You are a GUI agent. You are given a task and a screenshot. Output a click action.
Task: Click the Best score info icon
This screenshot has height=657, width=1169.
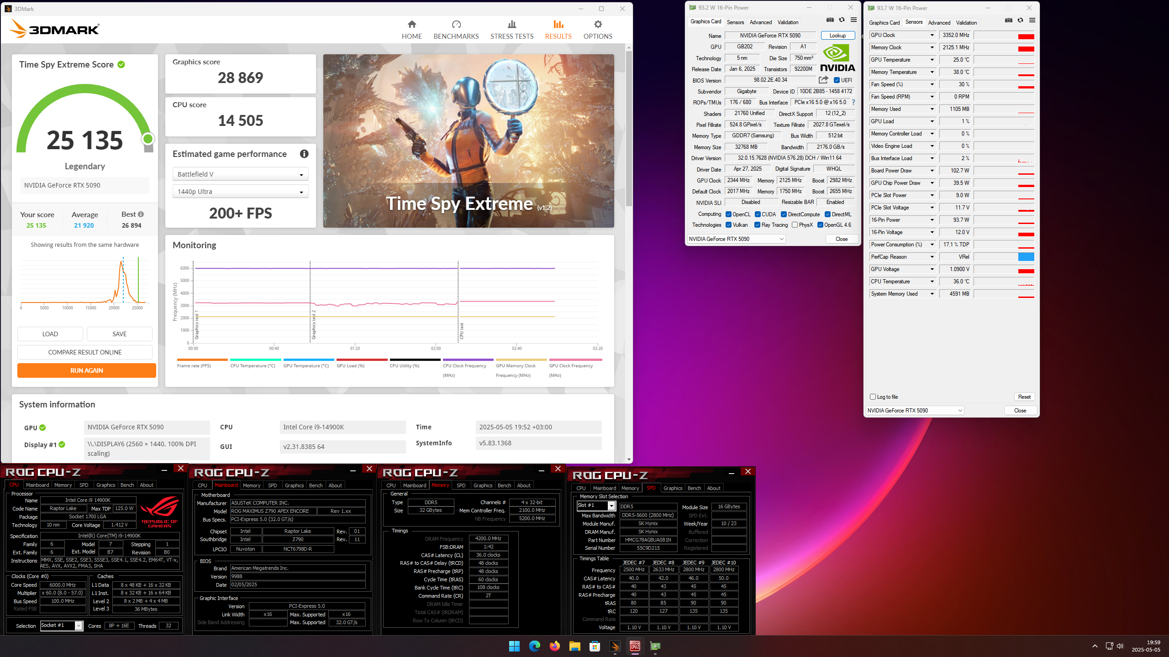[141, 214]
